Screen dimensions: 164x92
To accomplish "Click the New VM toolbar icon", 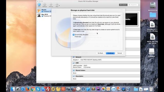I will click(x=39, y=5).
